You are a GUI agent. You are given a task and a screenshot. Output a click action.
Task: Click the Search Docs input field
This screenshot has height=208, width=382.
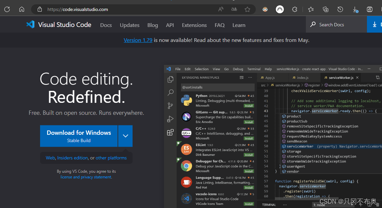(x=336, y=24)
